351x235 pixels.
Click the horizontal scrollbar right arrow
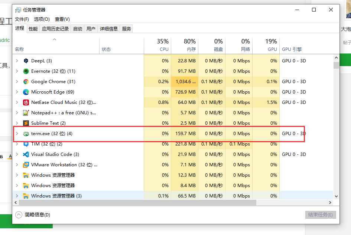click(330, 203)
